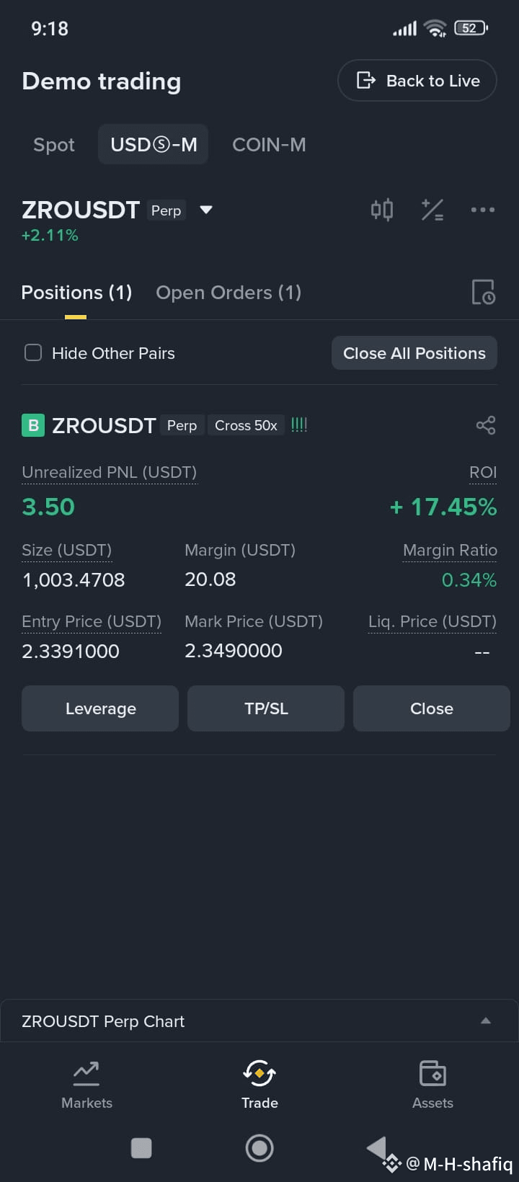519x1182 pixels.
Task: Open the Assets wallet icon
Action: pyautogui.click(x=432, y=1074)
